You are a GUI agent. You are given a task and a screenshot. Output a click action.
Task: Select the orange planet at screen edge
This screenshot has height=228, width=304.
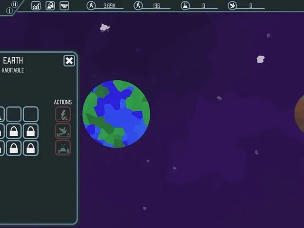pos(299,114)
